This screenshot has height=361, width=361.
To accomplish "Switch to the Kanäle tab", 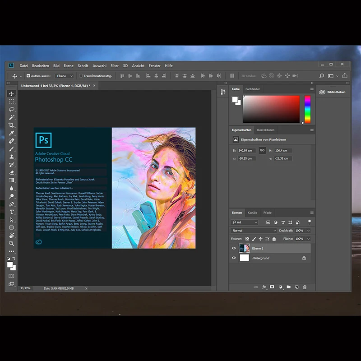I will pos(252,213).
